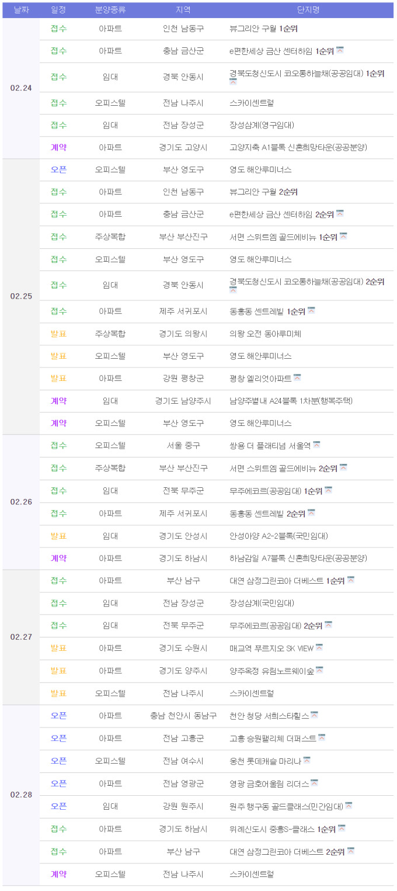Image resolution: width=397 pixels, height=891 pixels.
Task: Click the 전남 영광군 region cell
Action: point(183,783)
